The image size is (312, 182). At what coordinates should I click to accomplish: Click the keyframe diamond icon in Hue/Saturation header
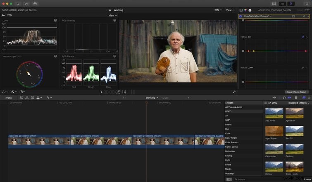304,16
